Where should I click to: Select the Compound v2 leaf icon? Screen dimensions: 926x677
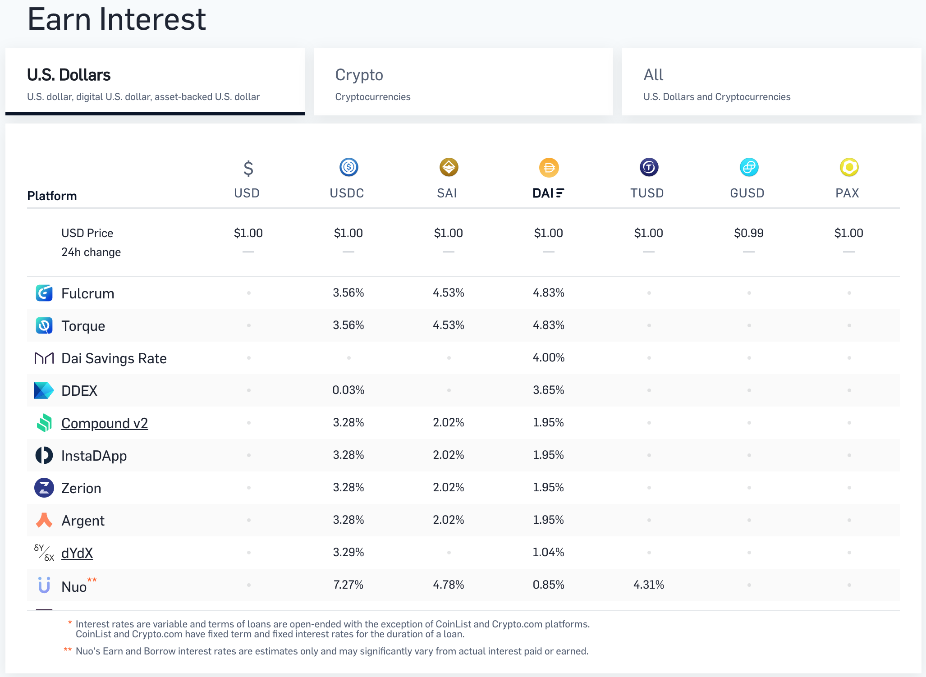(x=44, y=423)
